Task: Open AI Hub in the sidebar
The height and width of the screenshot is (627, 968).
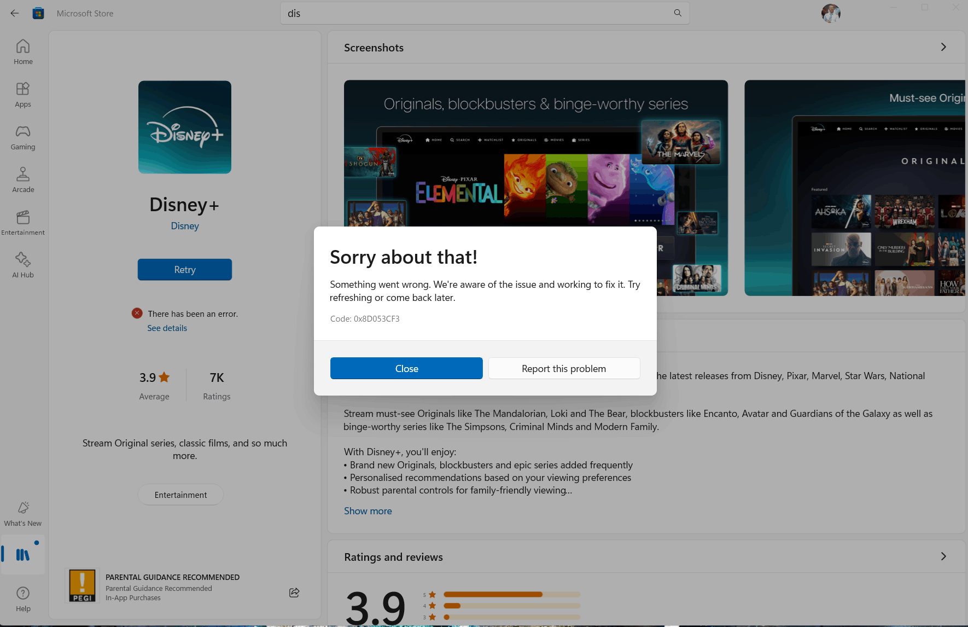Action: point(23,265)
